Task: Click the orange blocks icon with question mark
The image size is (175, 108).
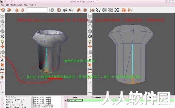Action: coord(130,10)
